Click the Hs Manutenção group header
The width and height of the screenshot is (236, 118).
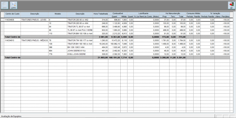(x=173, y=14)
